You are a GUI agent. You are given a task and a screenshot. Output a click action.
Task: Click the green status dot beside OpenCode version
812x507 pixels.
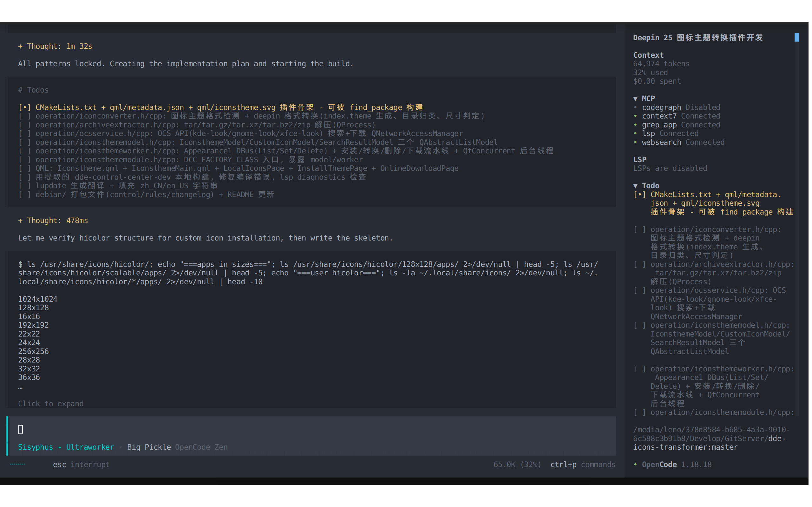pyautogui.click(x=635, y=465)
